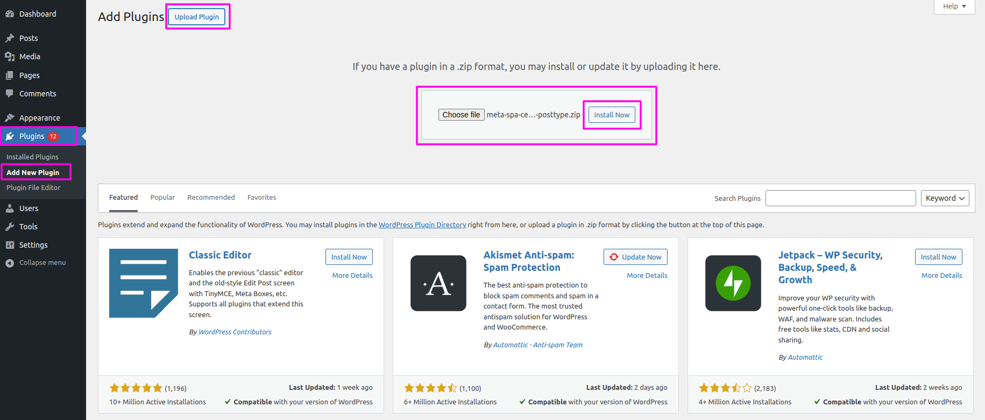Switch to the Popular tab
Viewport: 985px width, 420px height.
pos(163,198)
